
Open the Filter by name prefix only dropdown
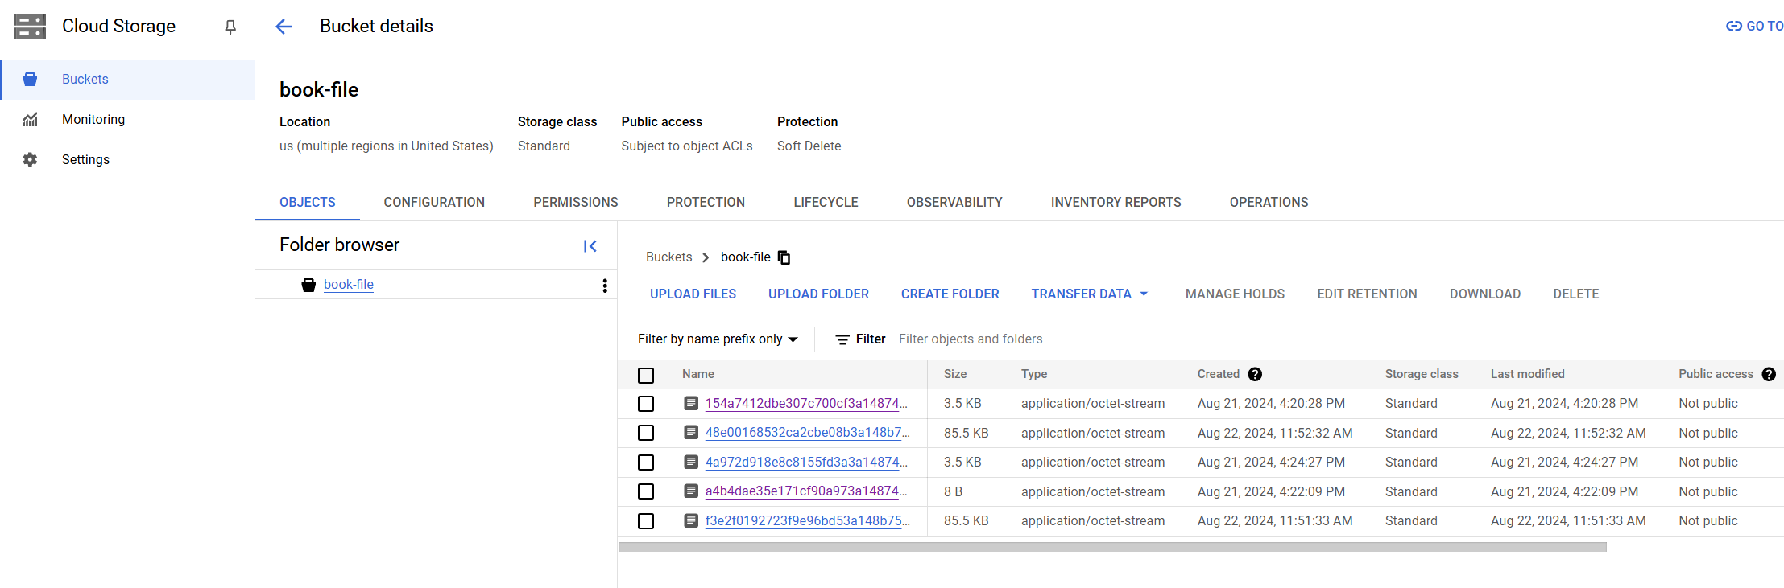[718, 339]
